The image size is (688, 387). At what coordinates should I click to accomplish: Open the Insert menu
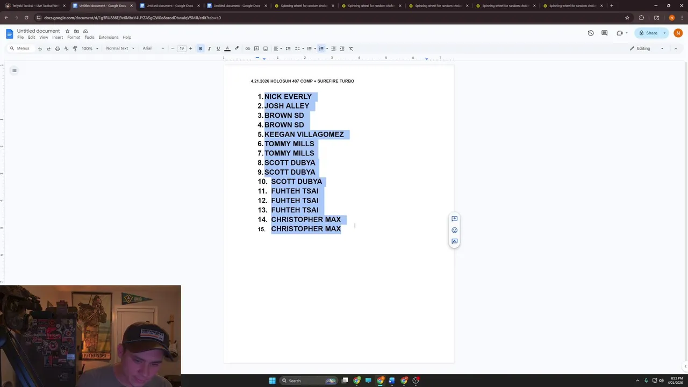pyautogui.click(x=58, y=37)
